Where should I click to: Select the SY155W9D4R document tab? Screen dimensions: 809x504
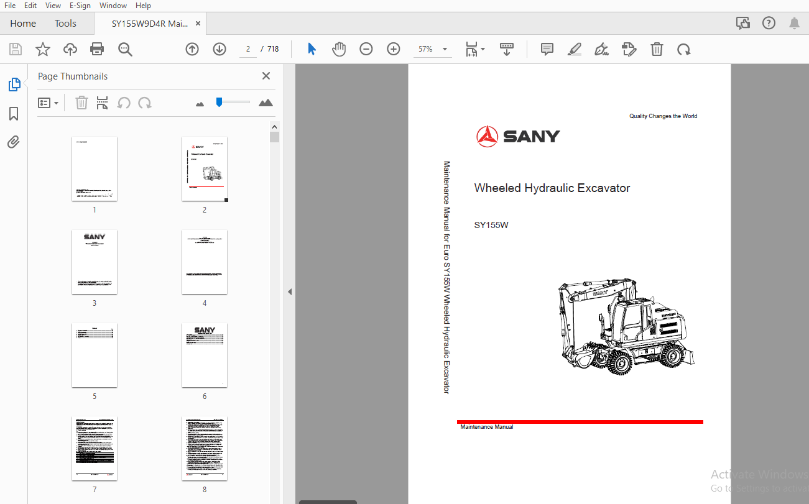(149, 24)
